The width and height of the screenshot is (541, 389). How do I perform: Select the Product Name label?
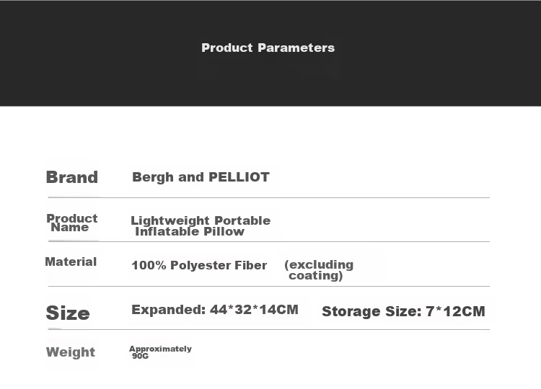coord(71,223)
